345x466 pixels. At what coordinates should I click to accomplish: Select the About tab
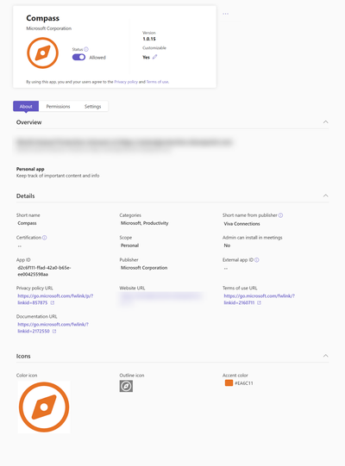pos(26,107)
